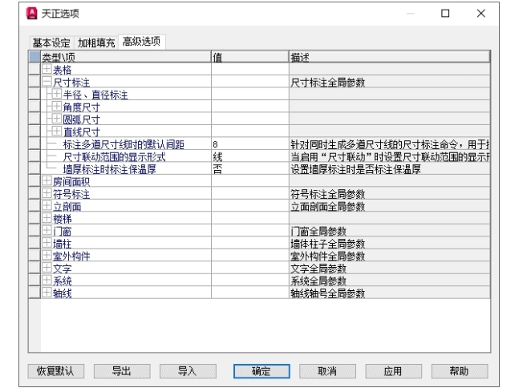This screenshot has width=523, height=392.
Task: Click the 设置墙厚标注时是否标注保温厚 description
Action: click(x=355, y=169)
